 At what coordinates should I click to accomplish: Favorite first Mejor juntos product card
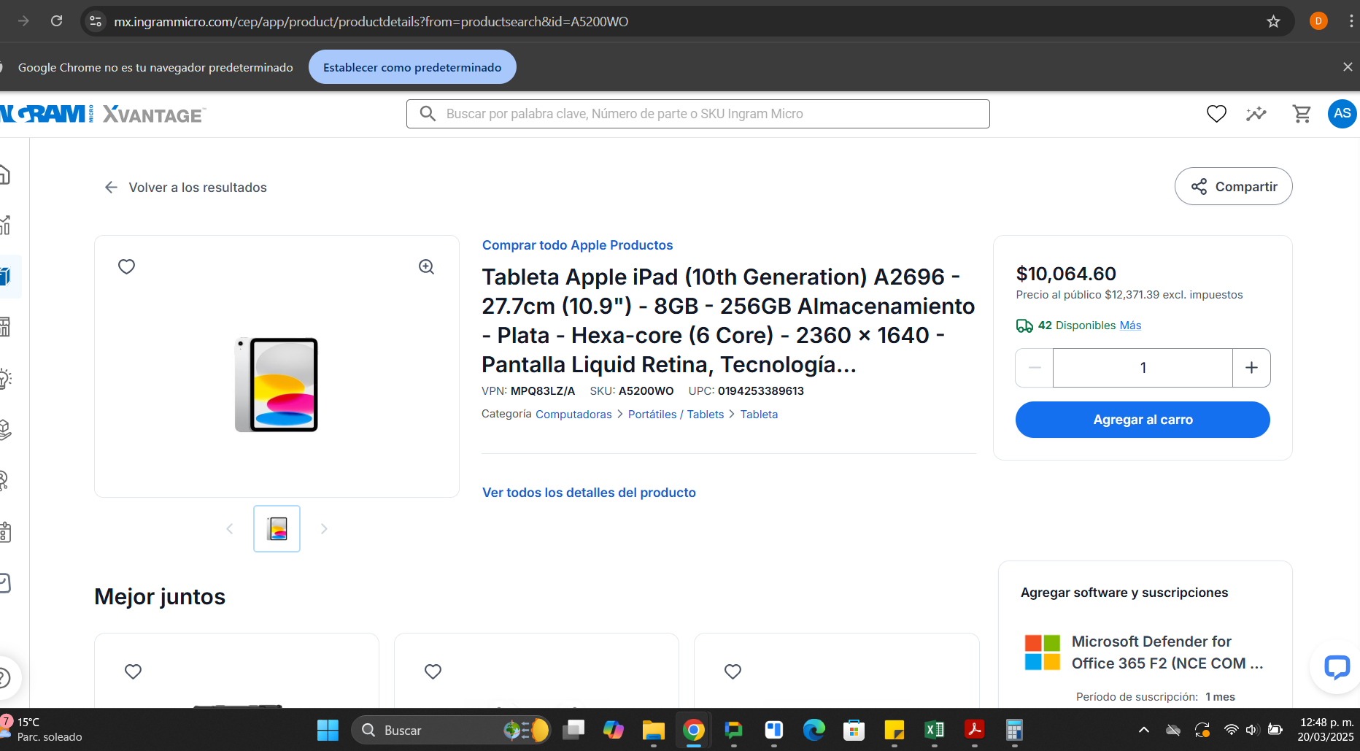click(x=134, y=671)
